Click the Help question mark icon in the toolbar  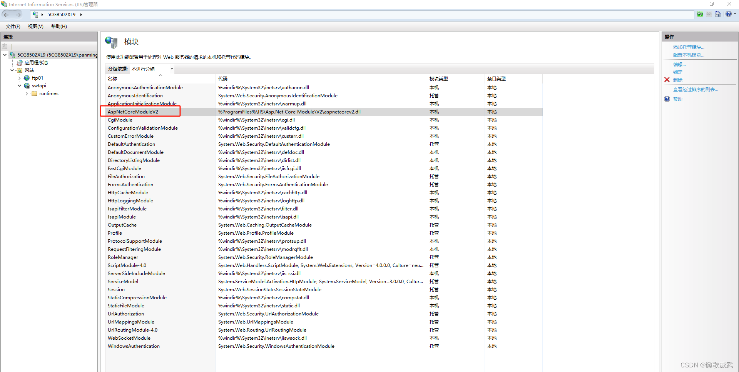point(729,14)
